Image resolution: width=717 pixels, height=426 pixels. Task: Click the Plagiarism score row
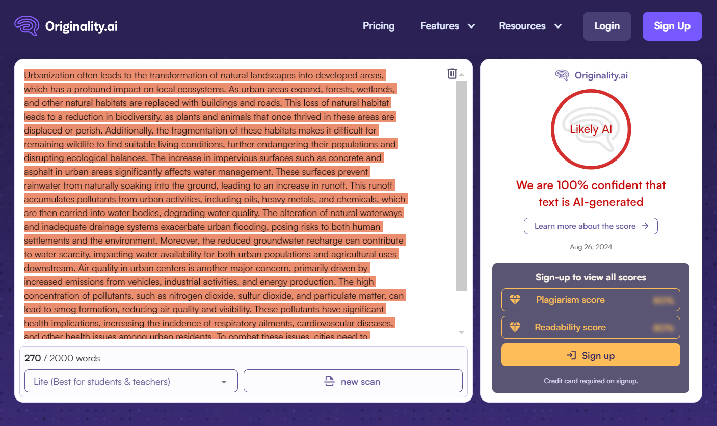[x=591, y=300]
